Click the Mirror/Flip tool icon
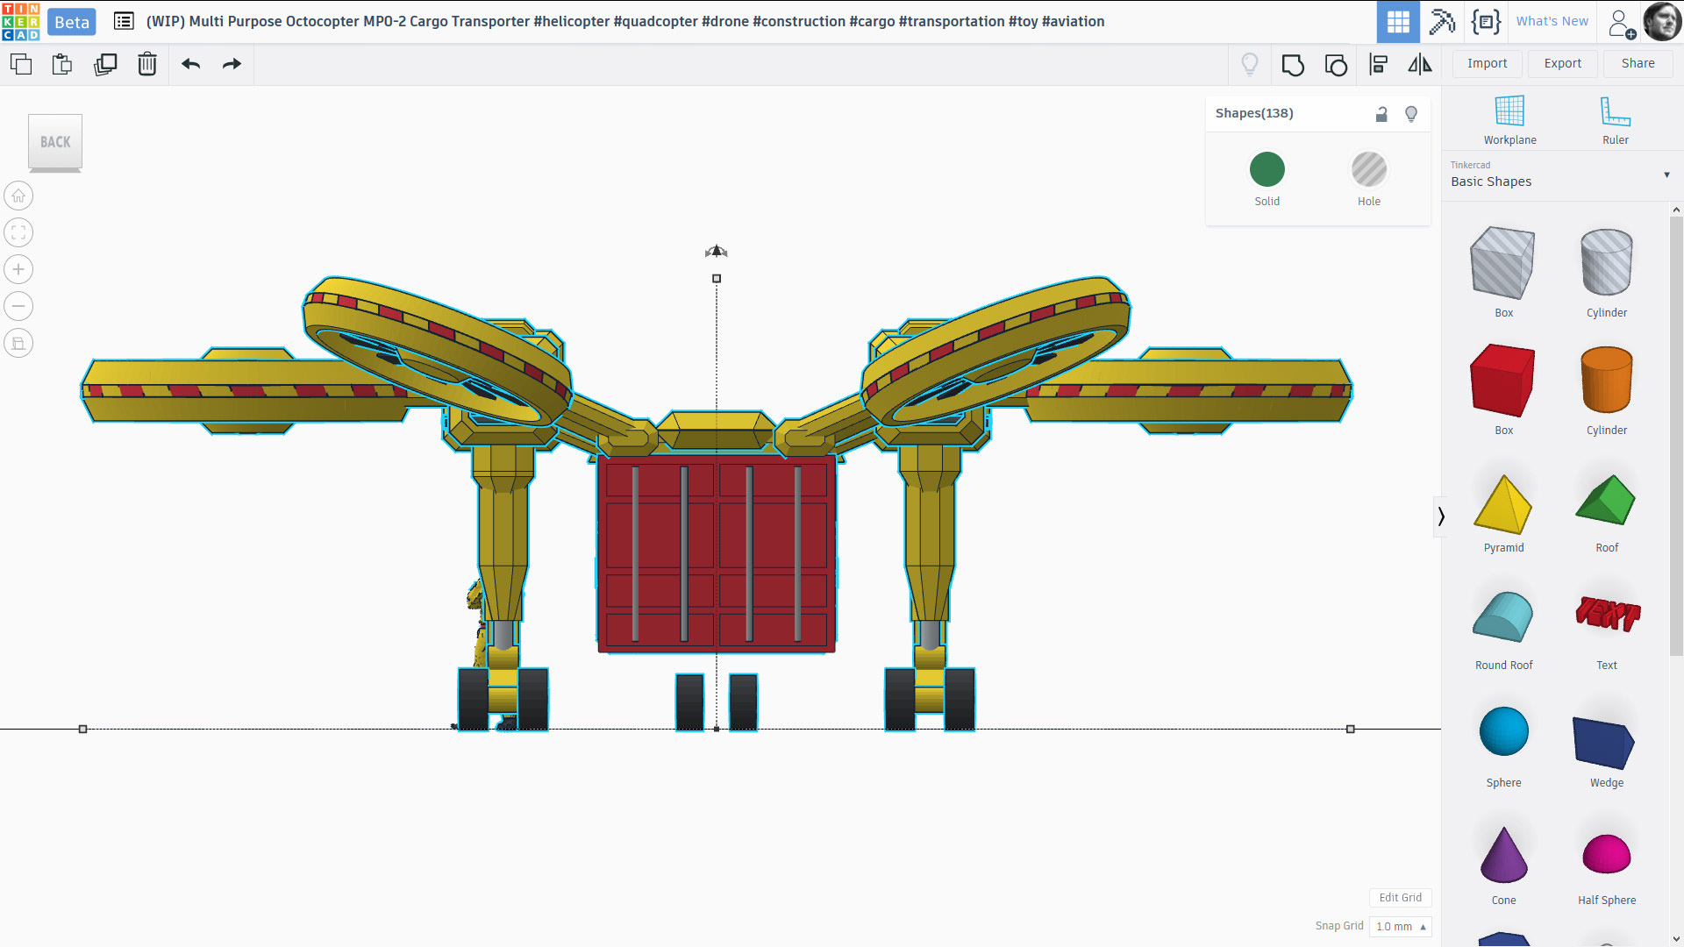 pos(1420,64)
